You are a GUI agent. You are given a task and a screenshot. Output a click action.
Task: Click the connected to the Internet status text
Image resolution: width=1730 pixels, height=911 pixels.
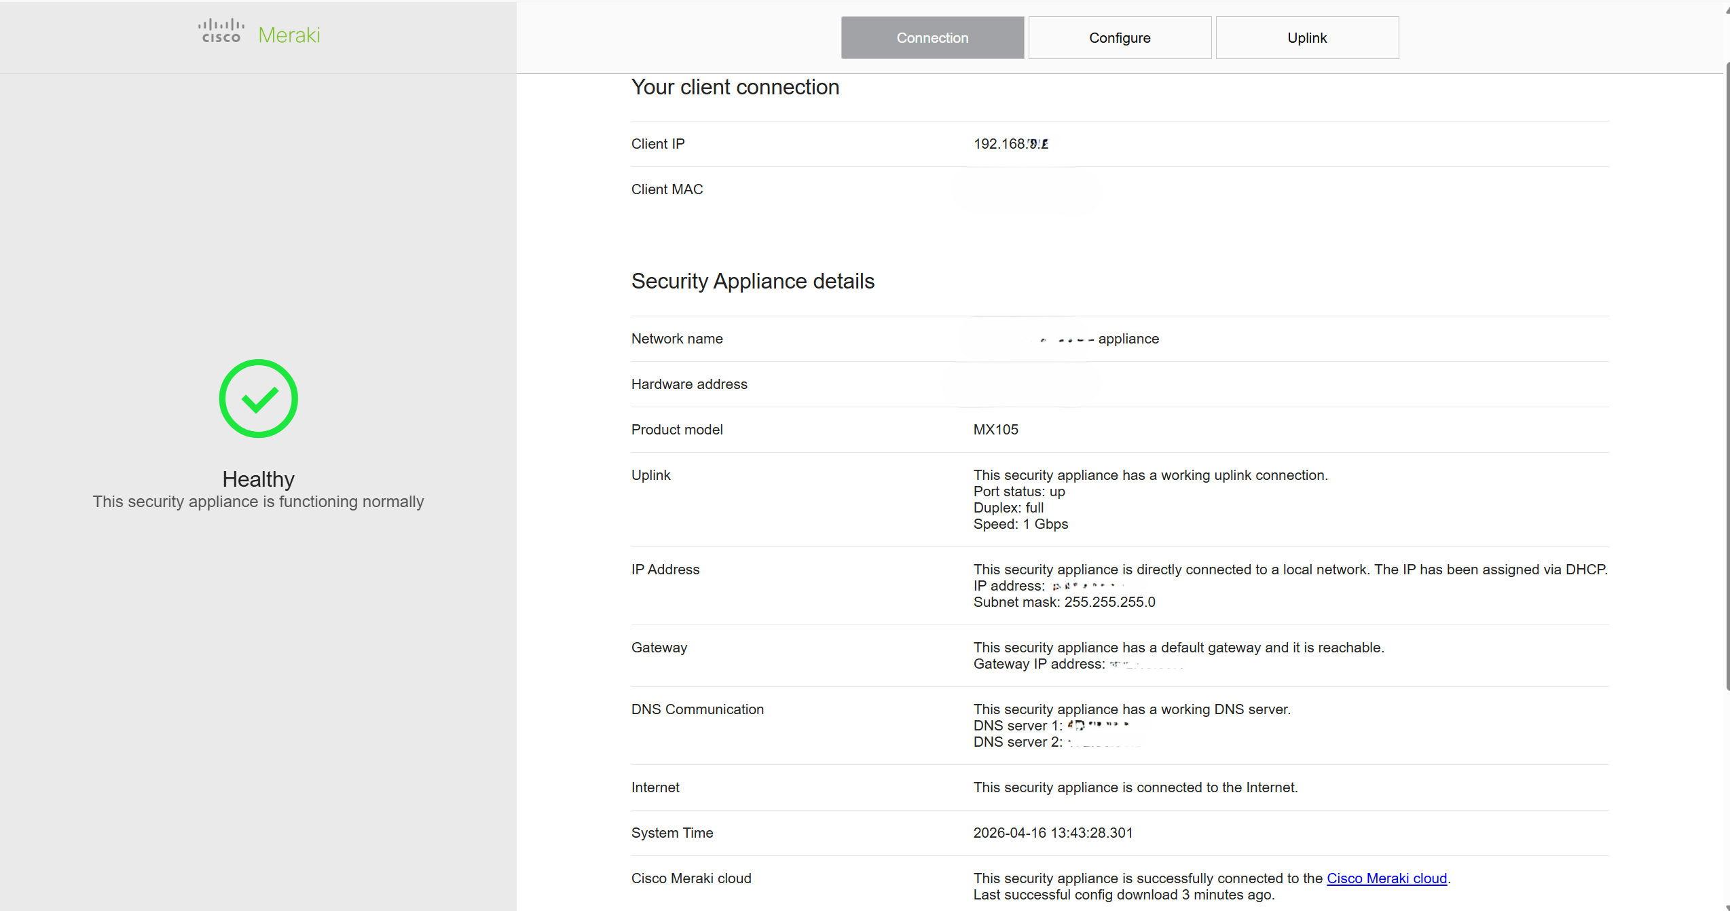(x=1135, y=787)
